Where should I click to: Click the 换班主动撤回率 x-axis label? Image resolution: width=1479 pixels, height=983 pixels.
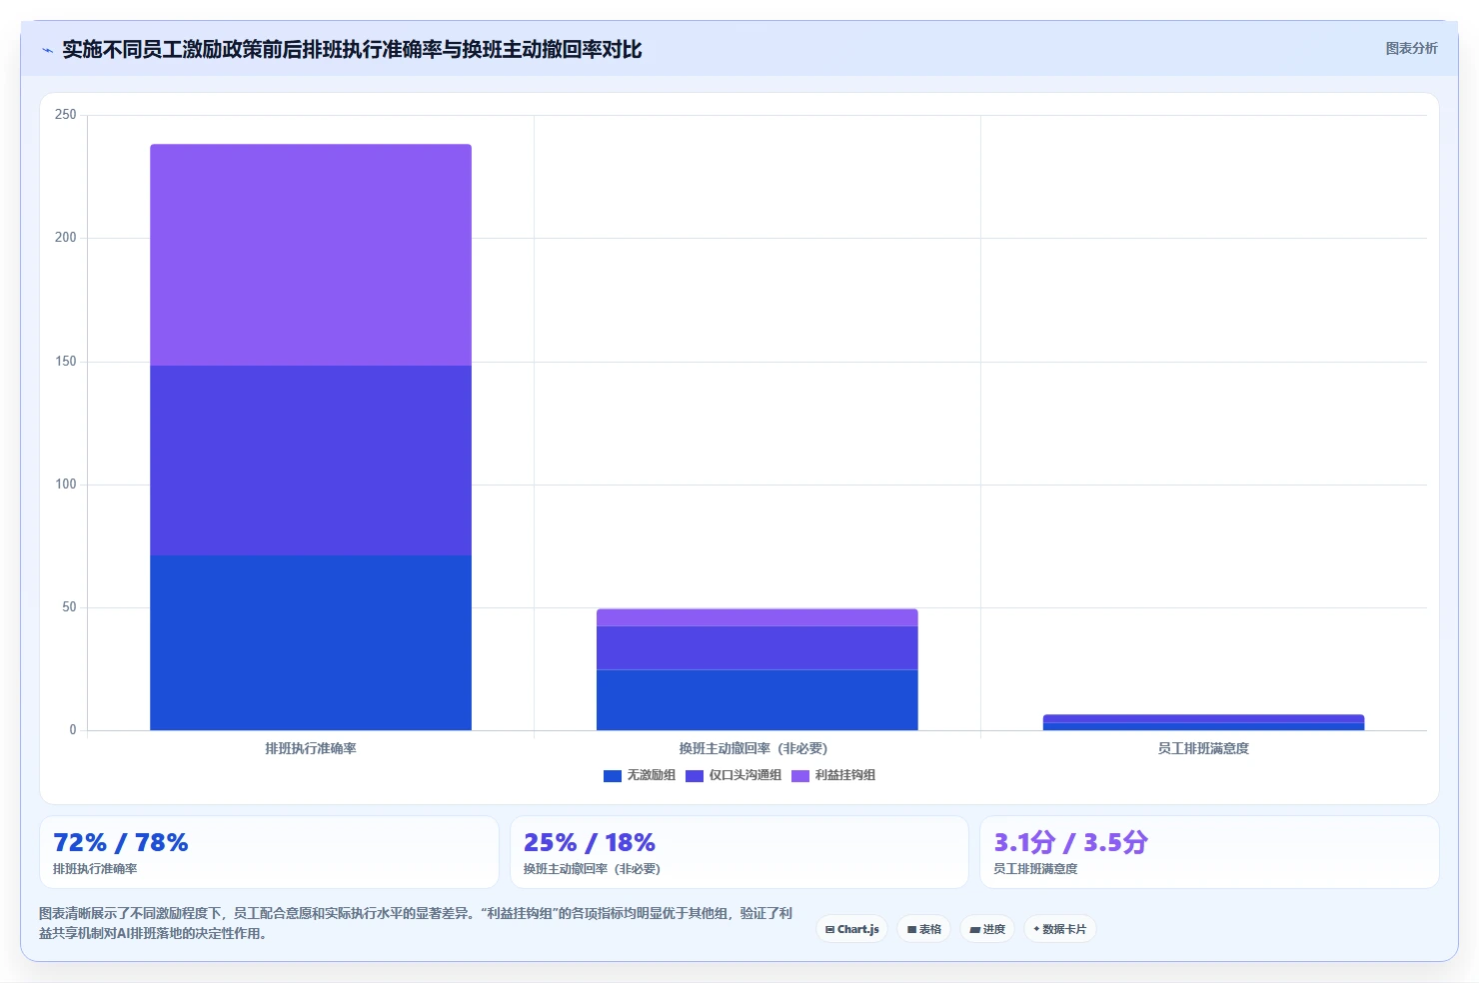pos(753,748)
